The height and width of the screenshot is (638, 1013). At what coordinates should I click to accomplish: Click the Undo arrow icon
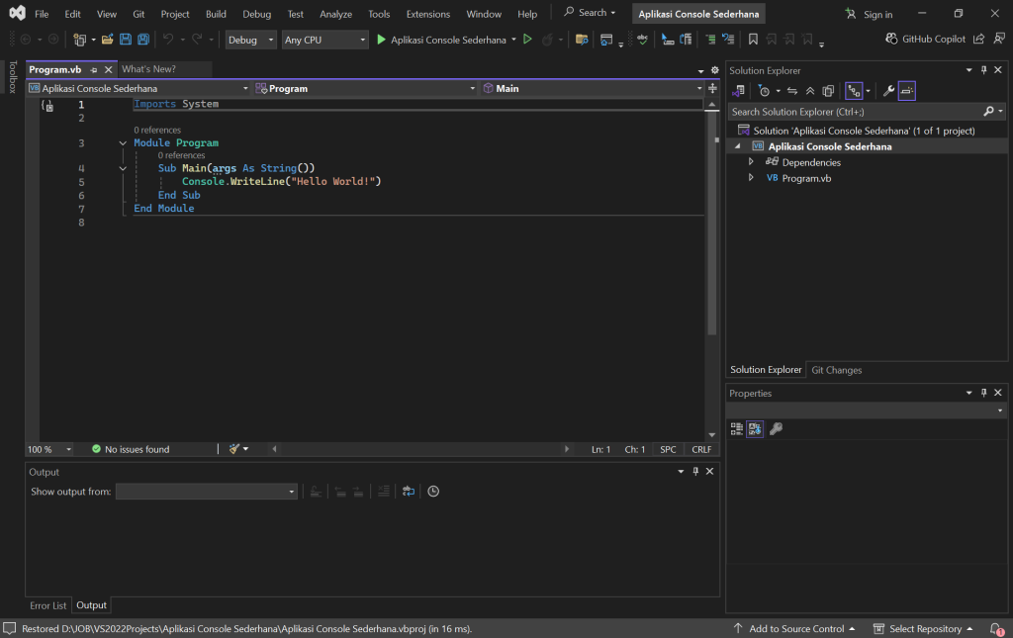[x=168, y=40]
